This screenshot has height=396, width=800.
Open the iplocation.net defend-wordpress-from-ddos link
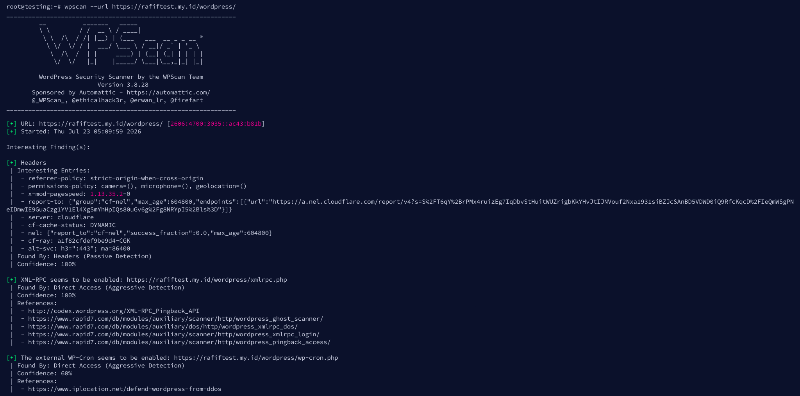[125, 389]
